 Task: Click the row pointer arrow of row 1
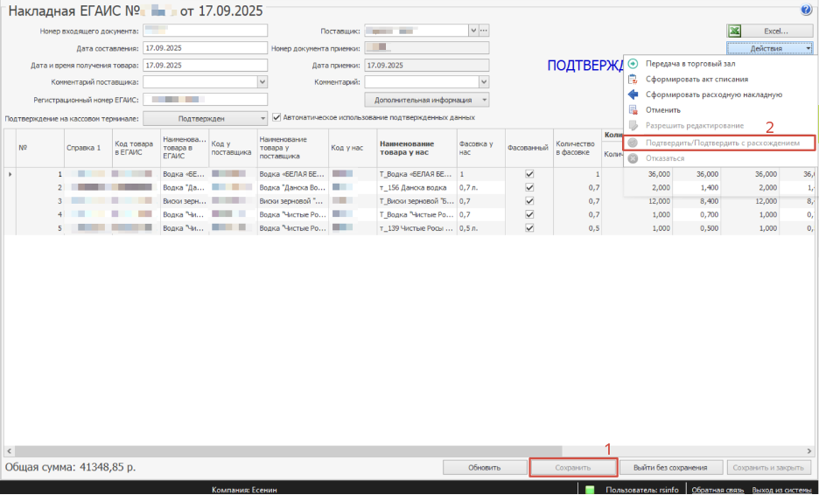click(10, 174)
